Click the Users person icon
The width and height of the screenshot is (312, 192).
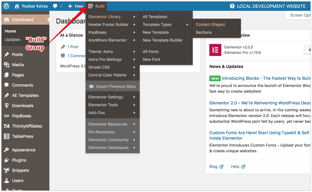[7, 181]
